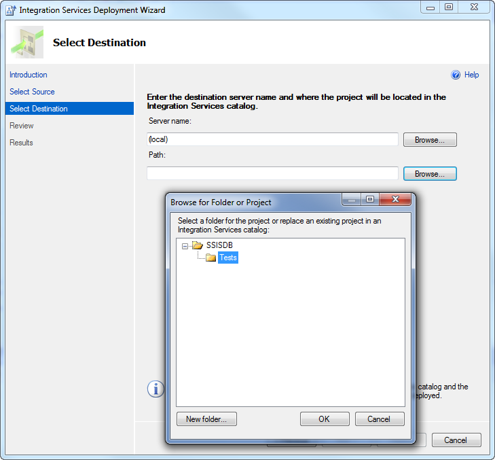495x460 pixels.
Task: Open the Select Destination step
Action: 39,109
